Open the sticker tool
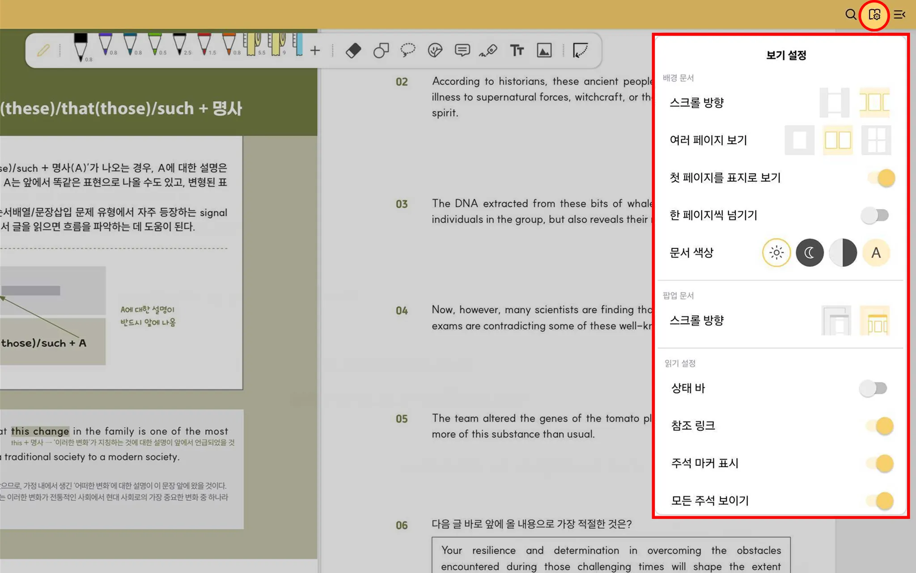This screenshot has width=916, height=573. pos(435,50)
